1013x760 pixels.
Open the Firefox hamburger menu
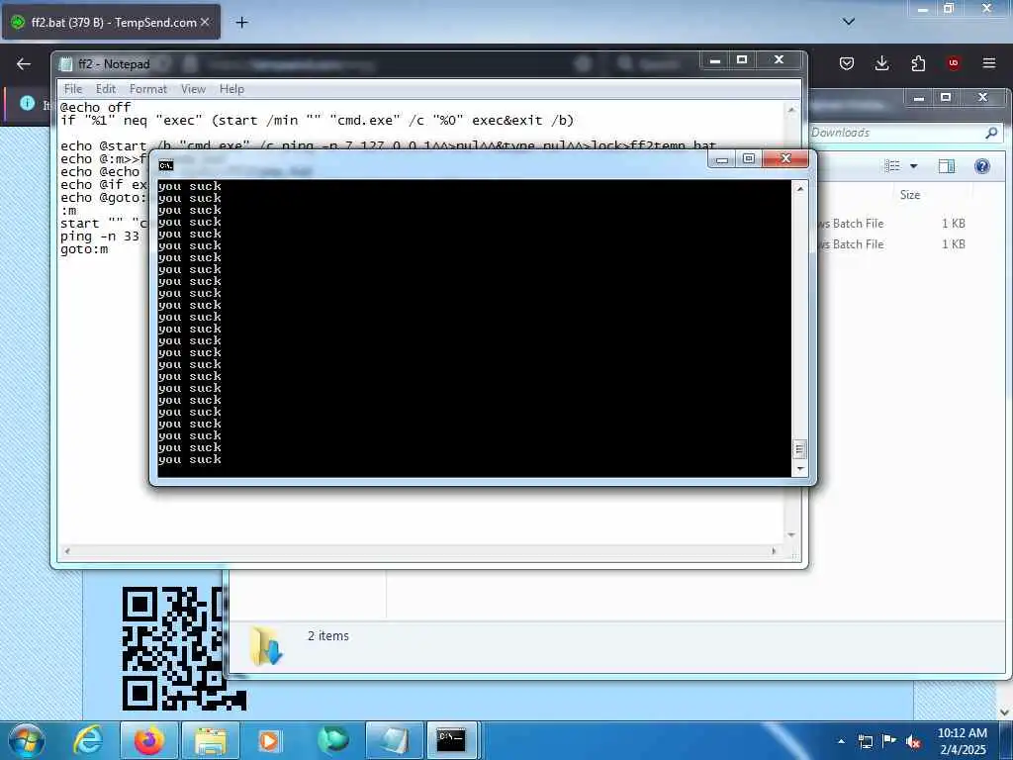tap(988, 62)
